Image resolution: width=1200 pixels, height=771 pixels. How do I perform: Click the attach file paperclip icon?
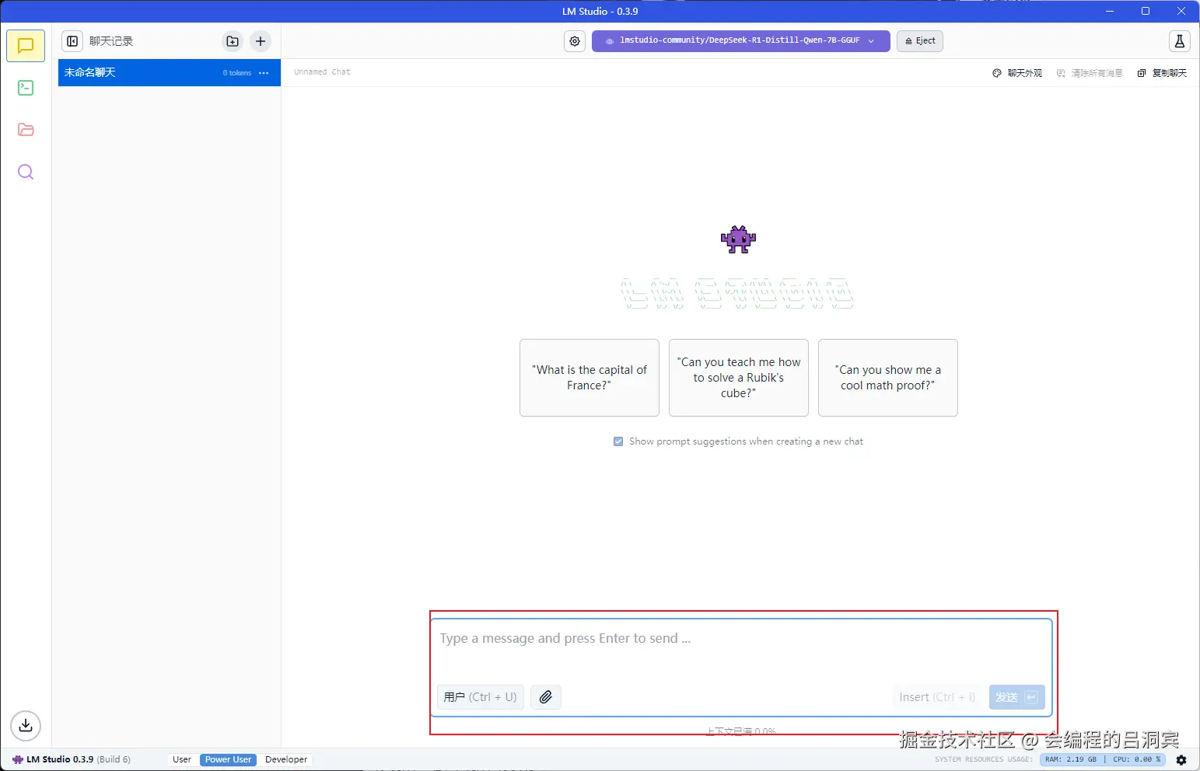click(546, 697)
